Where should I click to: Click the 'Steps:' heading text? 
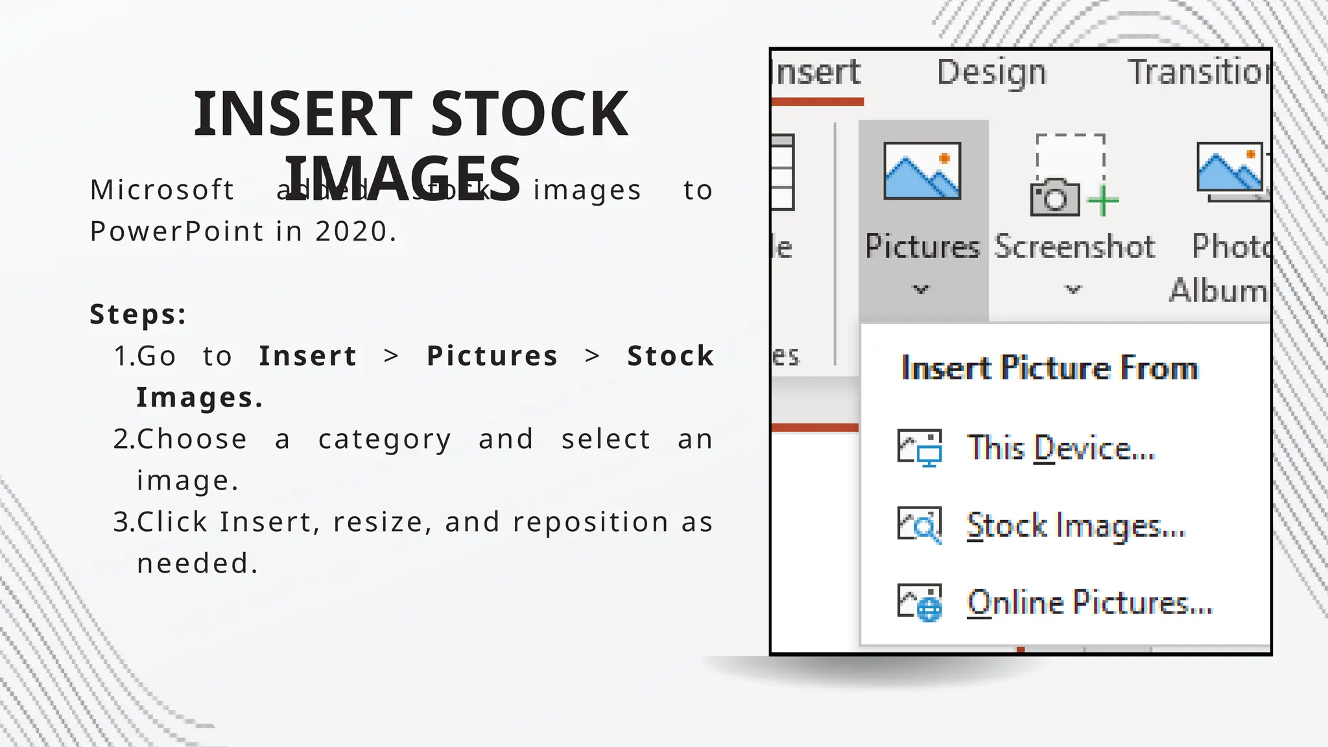(138, 314)
